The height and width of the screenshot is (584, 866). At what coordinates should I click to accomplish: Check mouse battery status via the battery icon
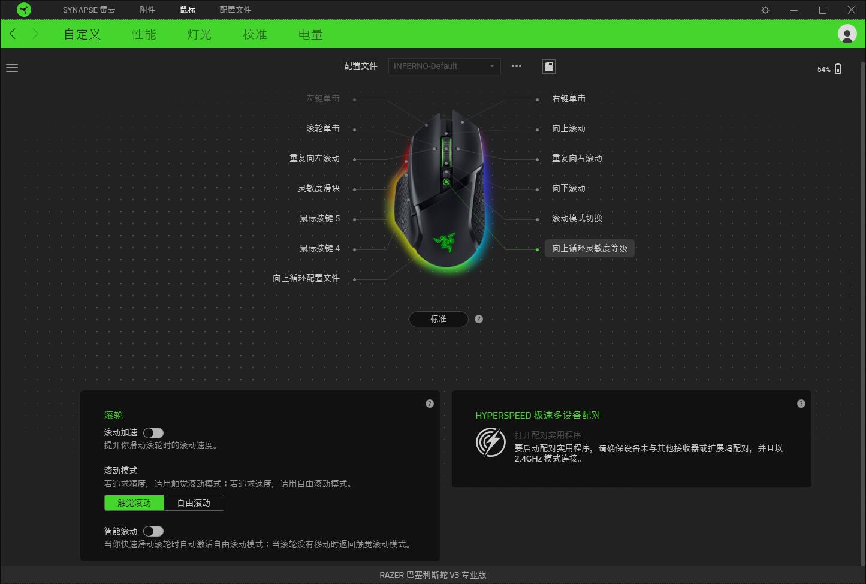coord(838,68)
